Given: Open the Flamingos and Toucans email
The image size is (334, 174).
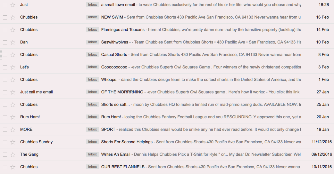Looking at the screenshot, I should pos(123,30).
